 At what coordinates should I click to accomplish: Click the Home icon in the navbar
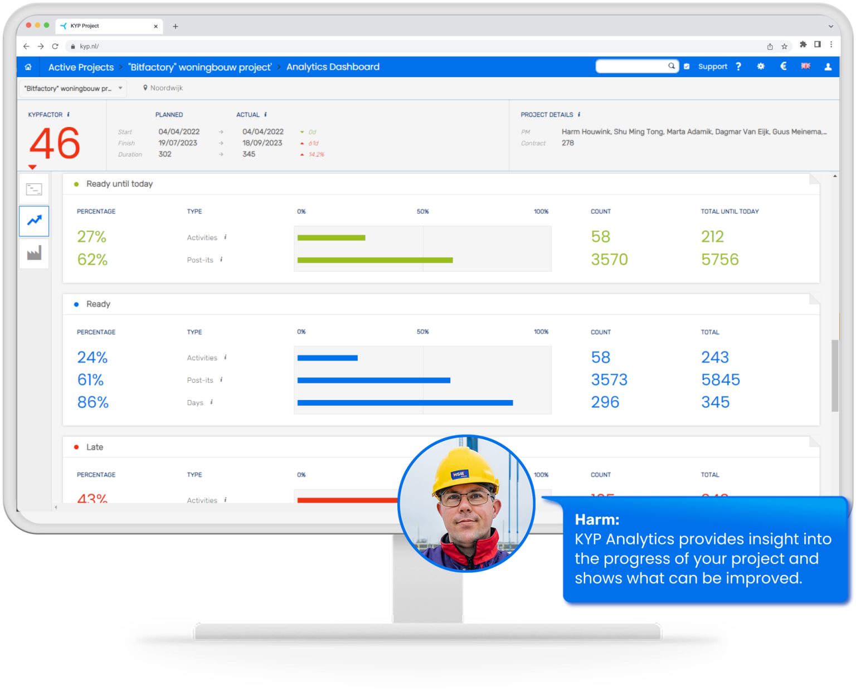(x=28, y=66)
